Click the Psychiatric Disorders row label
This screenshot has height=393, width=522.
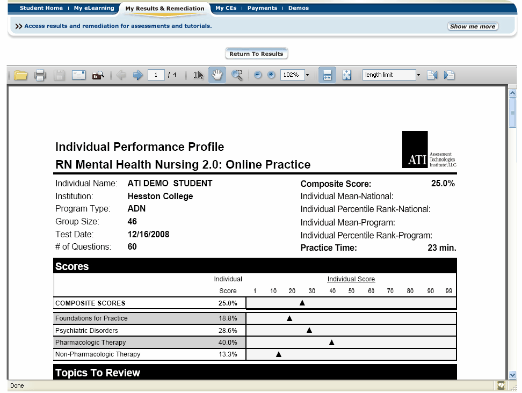[x=86, y=330]
